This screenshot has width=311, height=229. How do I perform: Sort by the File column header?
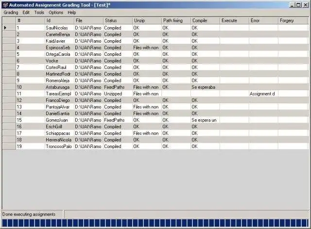tap(88, 20)
